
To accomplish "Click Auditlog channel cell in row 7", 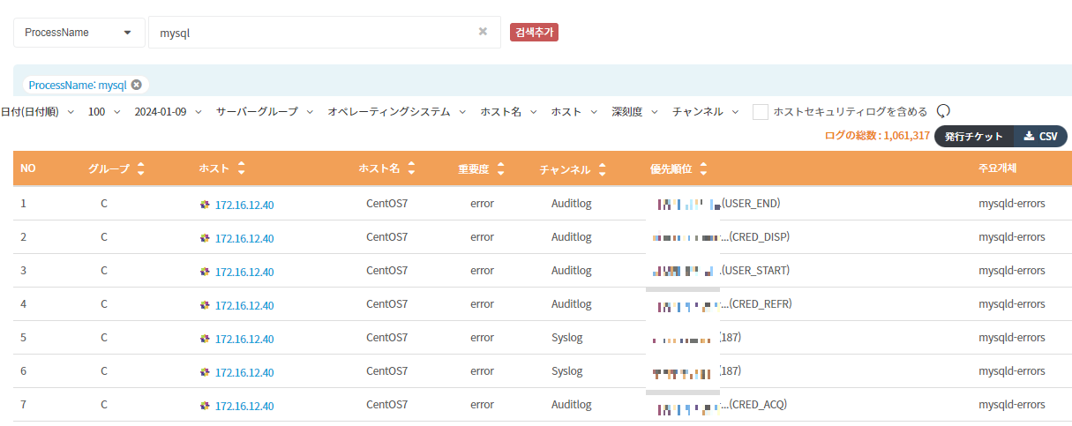I will pos(572,405).
